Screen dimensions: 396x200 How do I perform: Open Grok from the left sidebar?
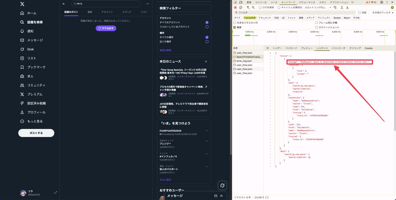pyautogui.click(x=27, y=49)
